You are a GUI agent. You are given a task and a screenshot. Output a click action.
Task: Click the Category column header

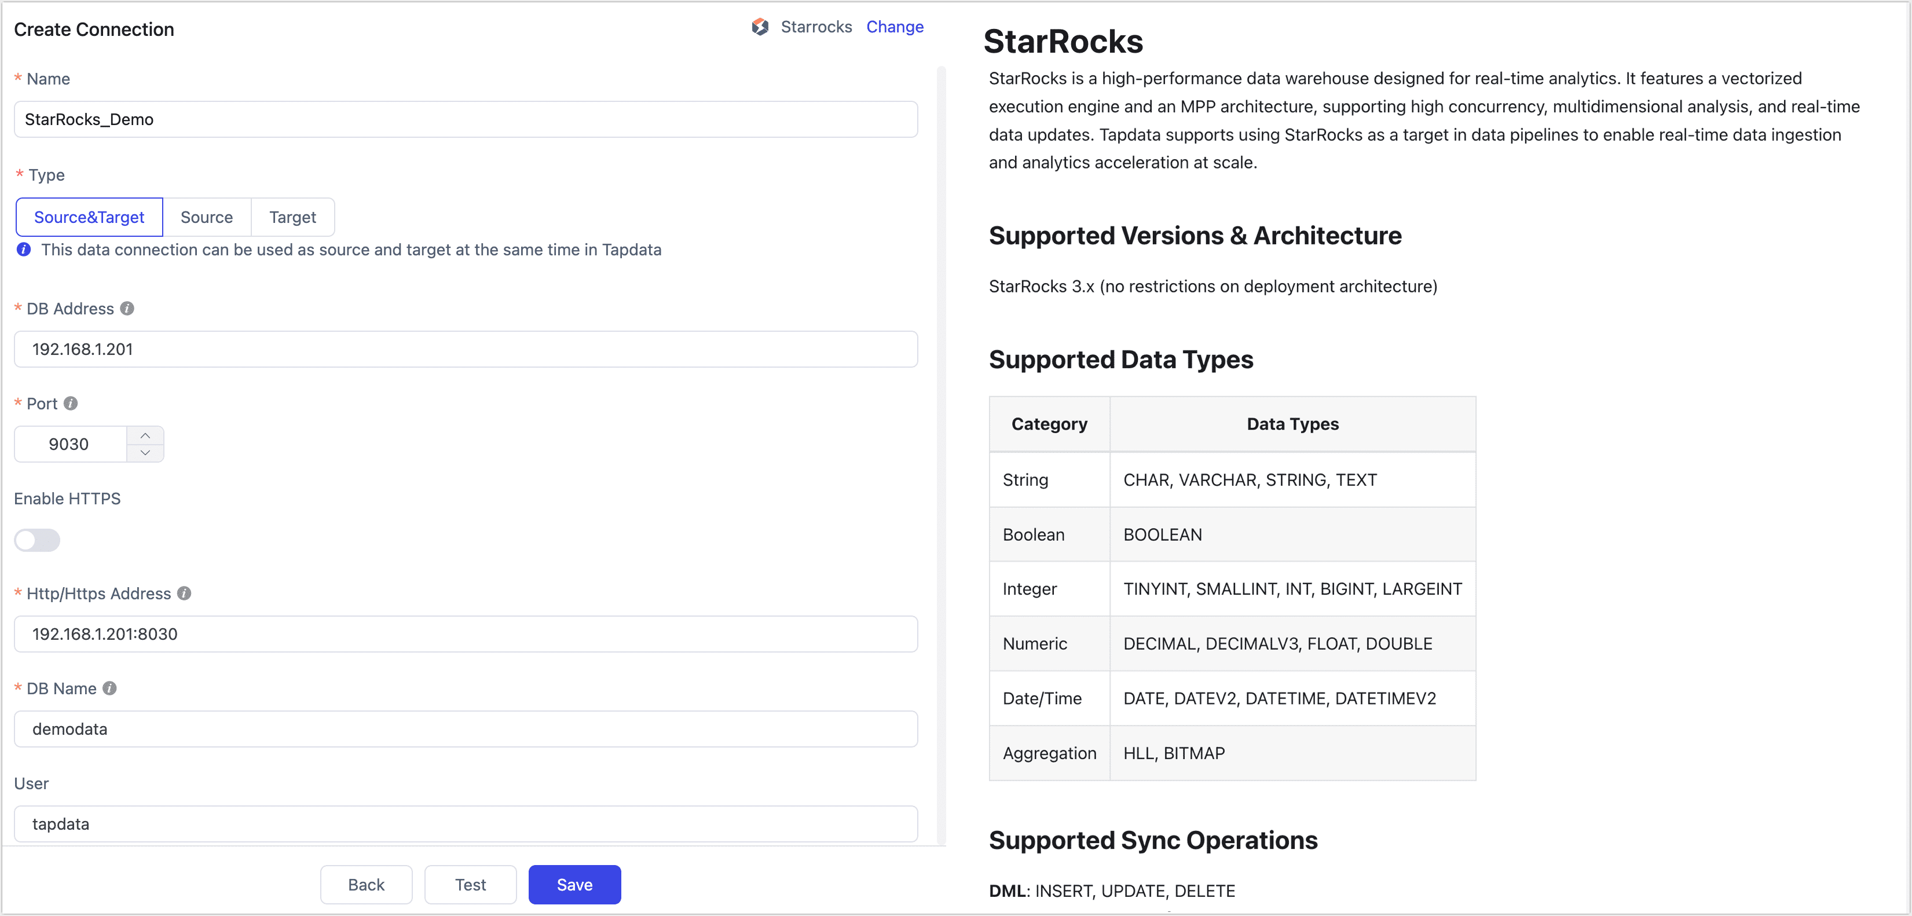[x=1050, y=424]
